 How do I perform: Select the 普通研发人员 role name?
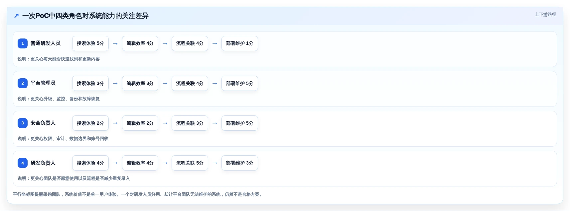click(x=46, y=43)
